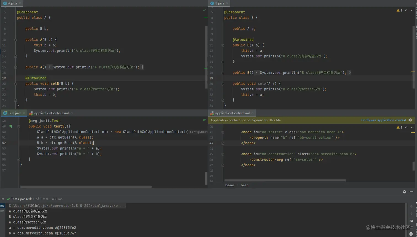Click the run test gutter icon beside test5
Image resolution: width=417 pixels, height=237 pixels.
(11, 126)
